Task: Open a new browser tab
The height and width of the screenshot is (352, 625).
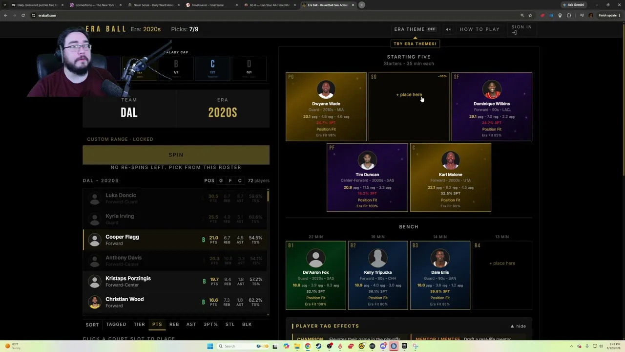Action: [362, 5]
